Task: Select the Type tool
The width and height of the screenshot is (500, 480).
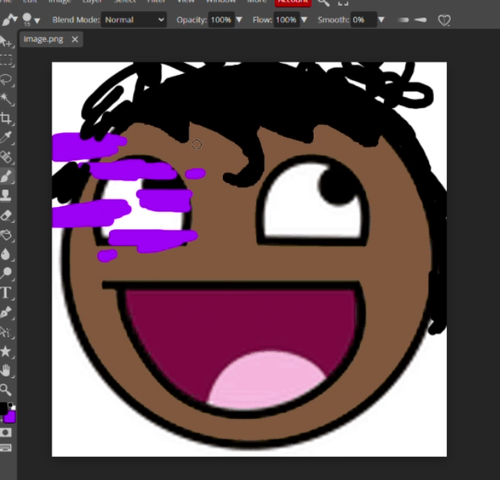Action: tap(6, 293)
